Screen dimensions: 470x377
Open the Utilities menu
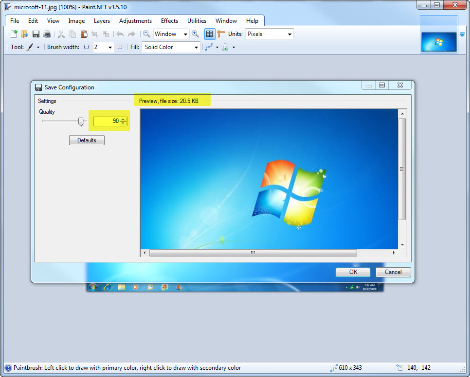pyautogui.click(x=197, y=20)
